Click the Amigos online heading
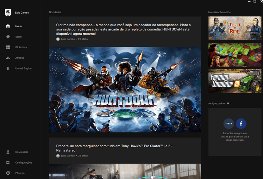The image size is (263, 179). point(217,103)
